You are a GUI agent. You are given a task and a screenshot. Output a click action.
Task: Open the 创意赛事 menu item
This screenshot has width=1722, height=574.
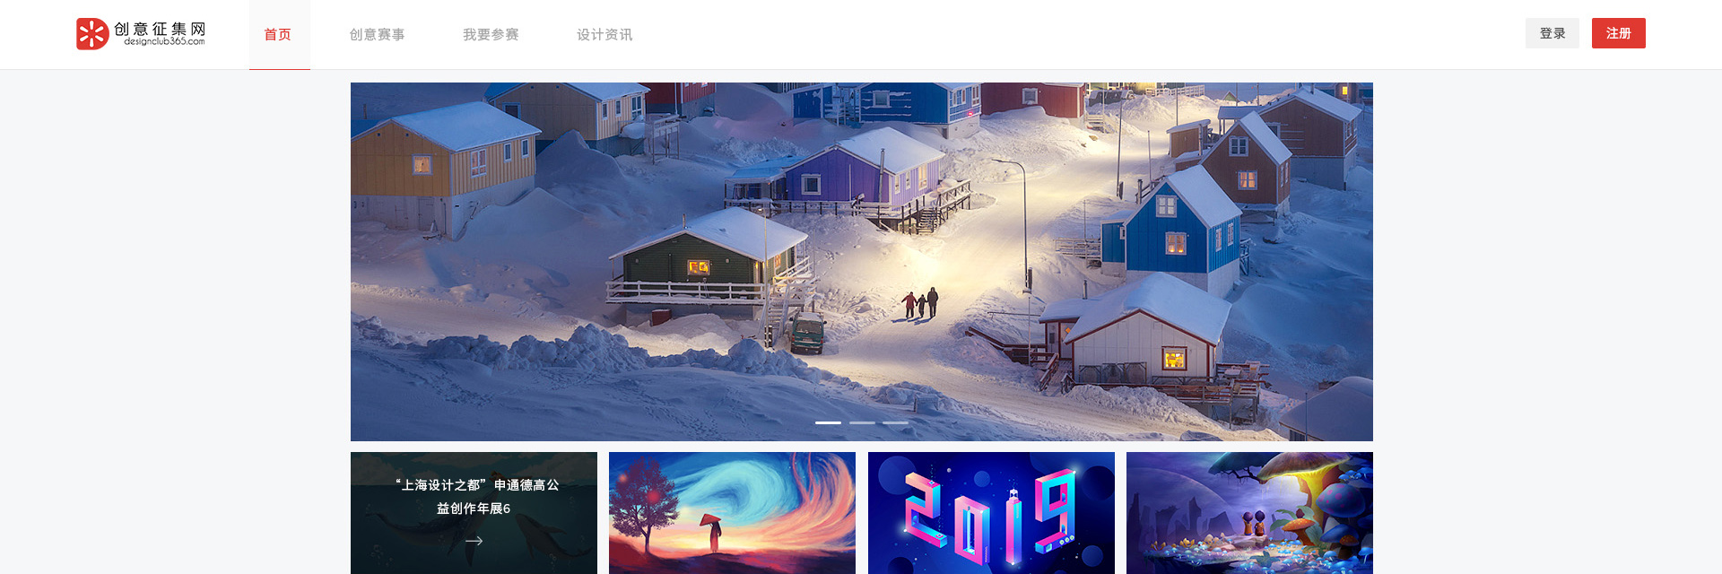(x=377, y=34)
